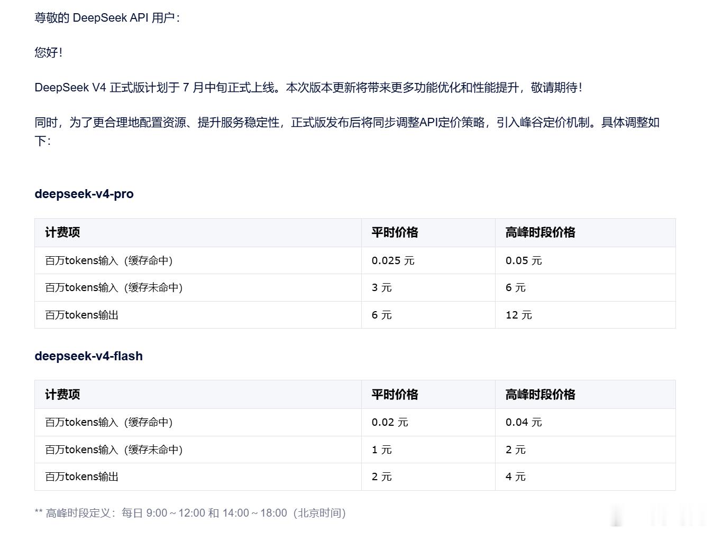
Task: Select the "deepseek-v4-flash" heading
Action: coord(88,356)
